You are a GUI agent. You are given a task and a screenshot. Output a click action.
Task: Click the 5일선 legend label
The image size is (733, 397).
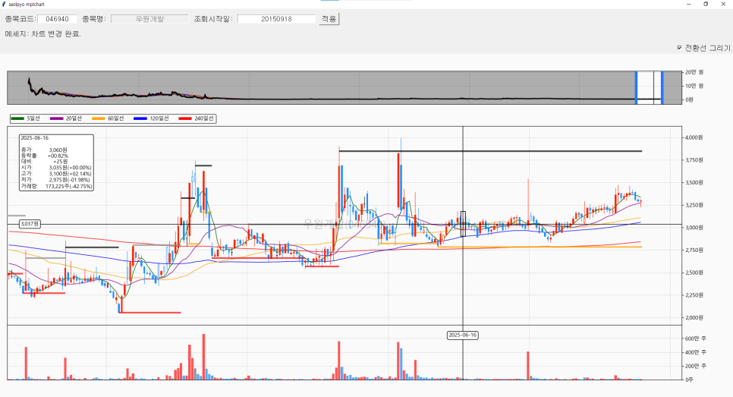[33, 118]
